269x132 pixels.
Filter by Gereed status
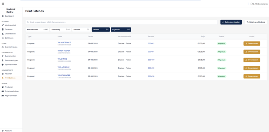(x=101, y=29)
